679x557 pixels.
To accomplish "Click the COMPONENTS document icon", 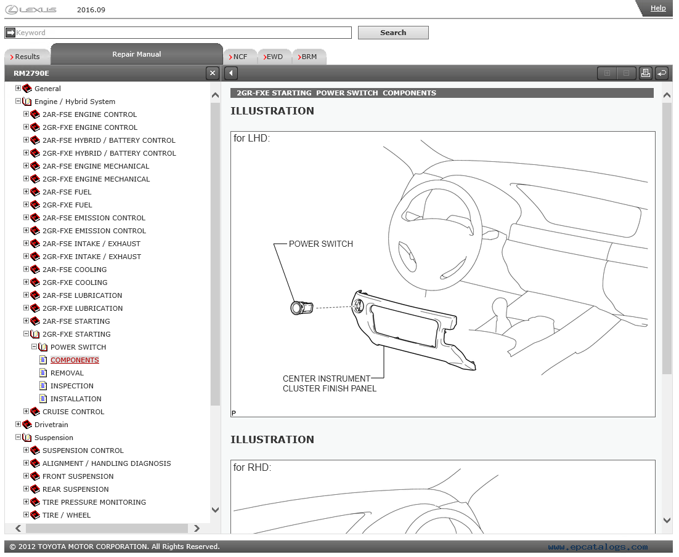I will pos(43,360).
